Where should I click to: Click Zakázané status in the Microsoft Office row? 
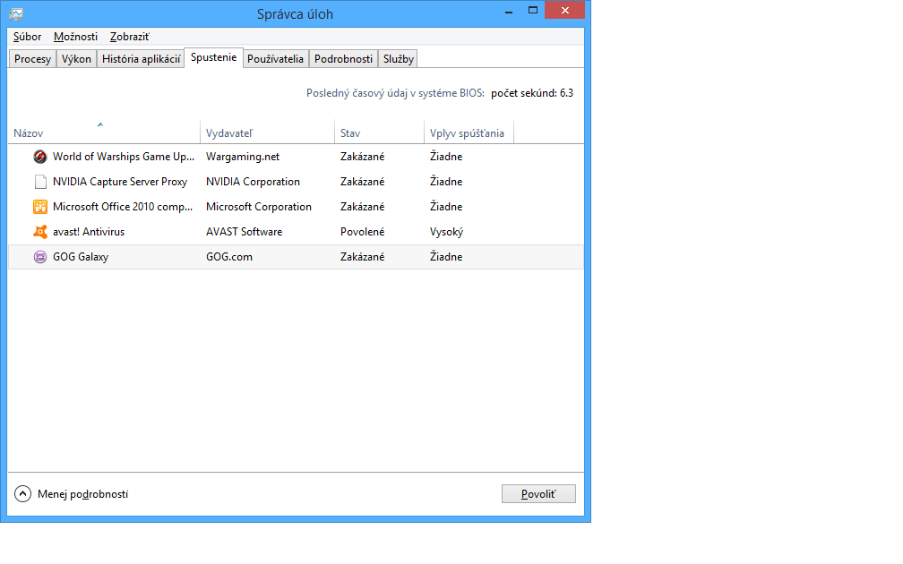[362, 207]
